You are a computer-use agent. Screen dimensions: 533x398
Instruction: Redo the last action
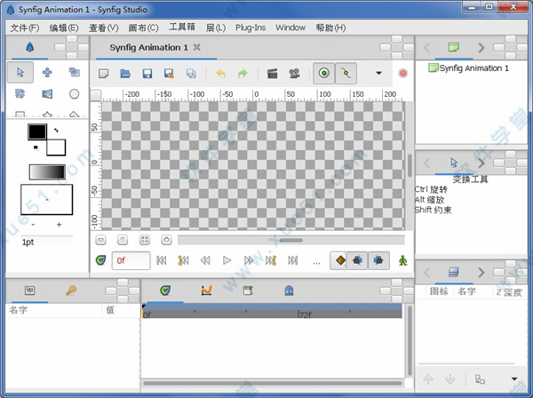tap(243, 74)
